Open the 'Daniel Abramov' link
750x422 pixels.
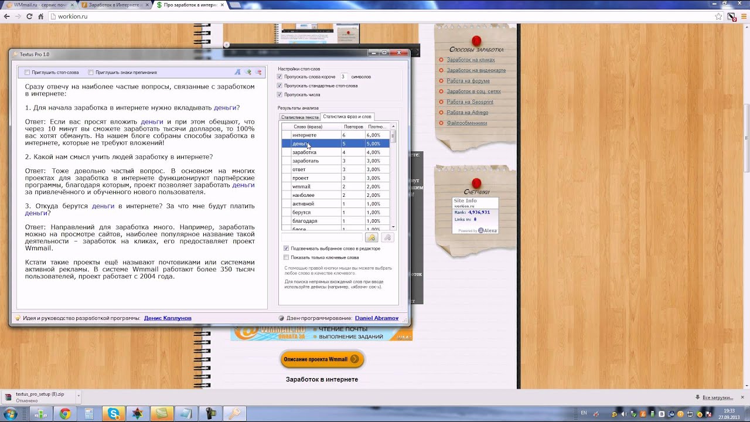point(377,318)
